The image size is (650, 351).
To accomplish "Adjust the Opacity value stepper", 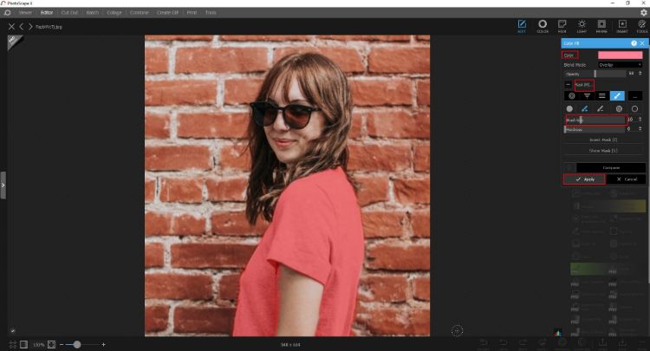I will pyautogui.click(x=640, y=75).
